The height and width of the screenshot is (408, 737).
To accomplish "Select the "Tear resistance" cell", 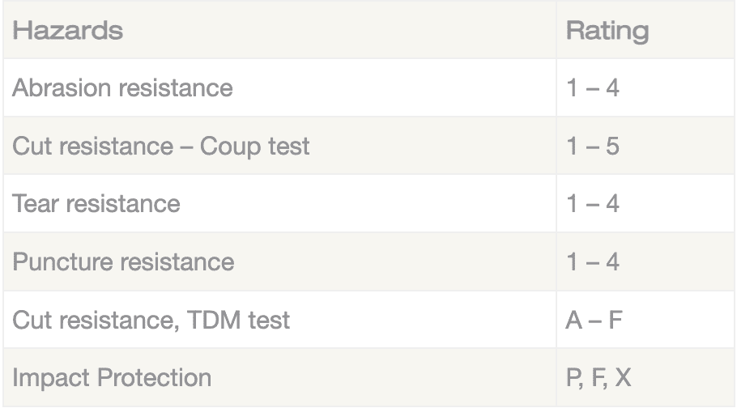I will tap(96, 203).
